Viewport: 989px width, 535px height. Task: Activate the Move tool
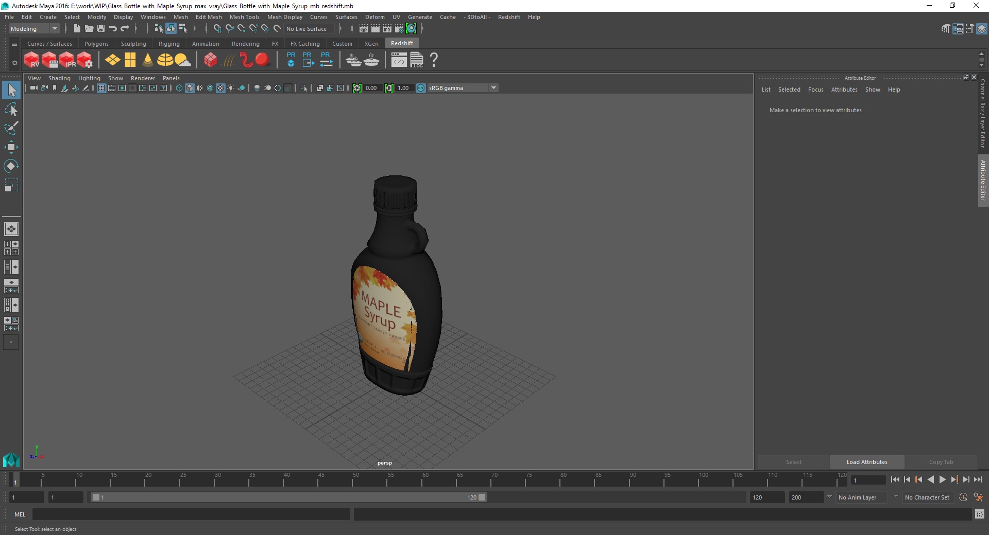point(11,147)
